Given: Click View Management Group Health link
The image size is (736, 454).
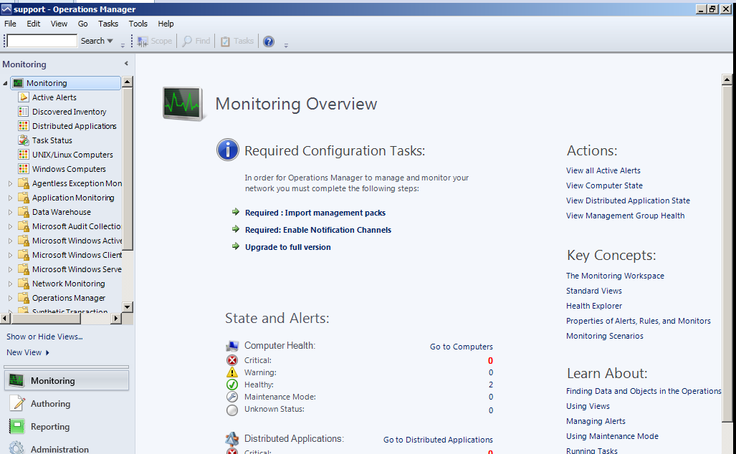Looking at the screenshot, I should [625, 216].
